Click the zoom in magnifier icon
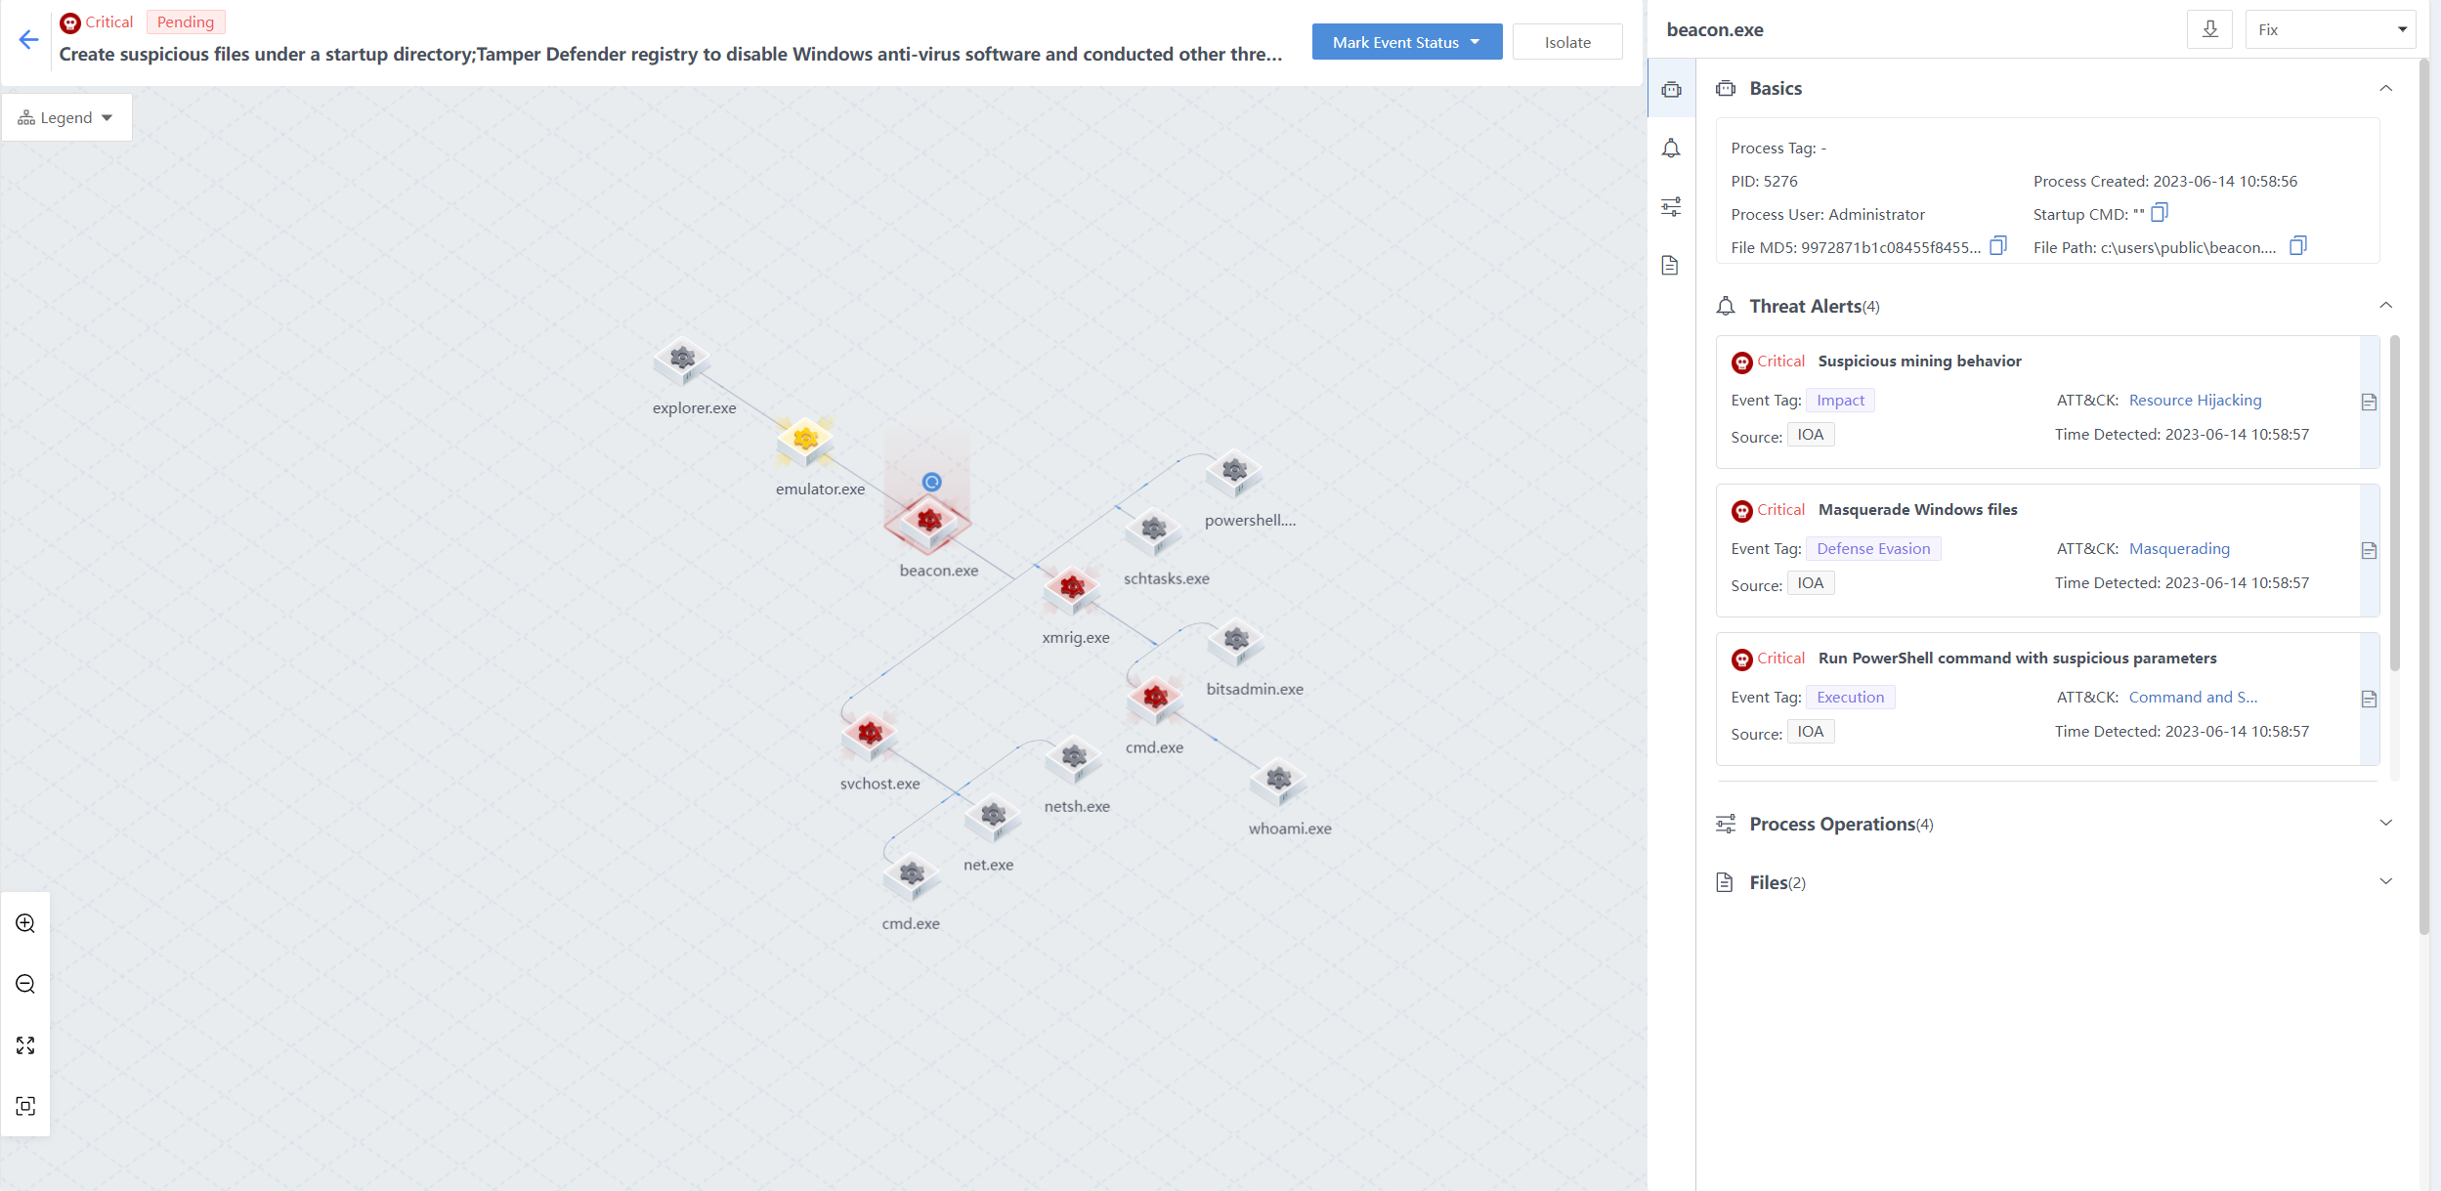 tap(25, 923)
